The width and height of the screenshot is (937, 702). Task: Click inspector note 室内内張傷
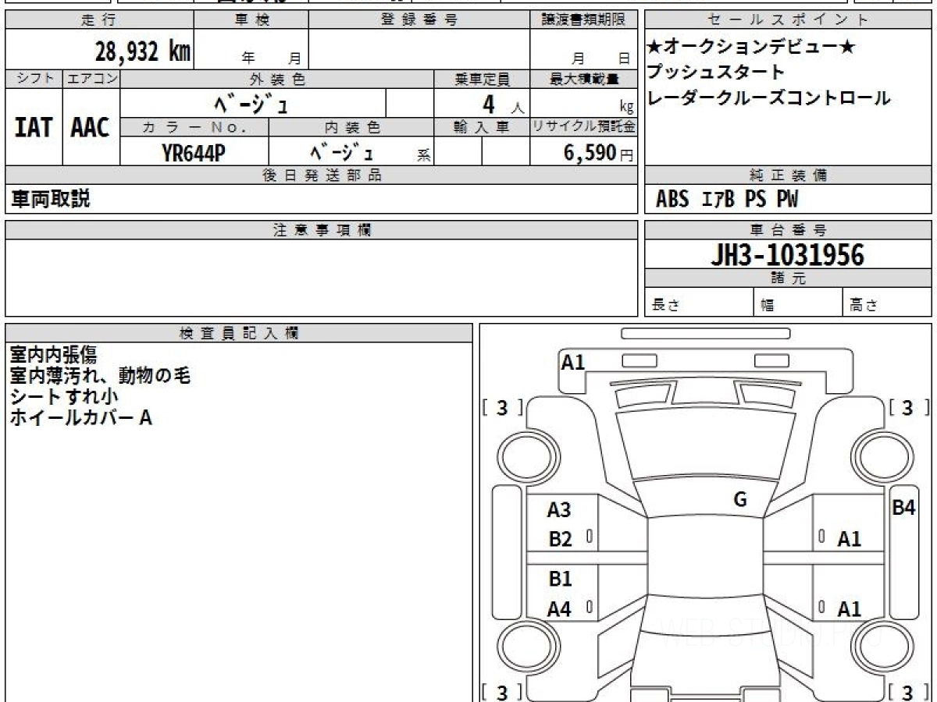coord(54,356)
